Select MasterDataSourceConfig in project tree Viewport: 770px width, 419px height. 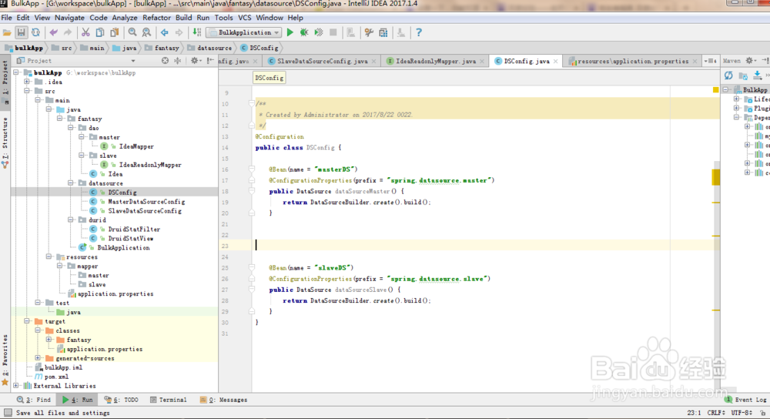coord(146,201)
